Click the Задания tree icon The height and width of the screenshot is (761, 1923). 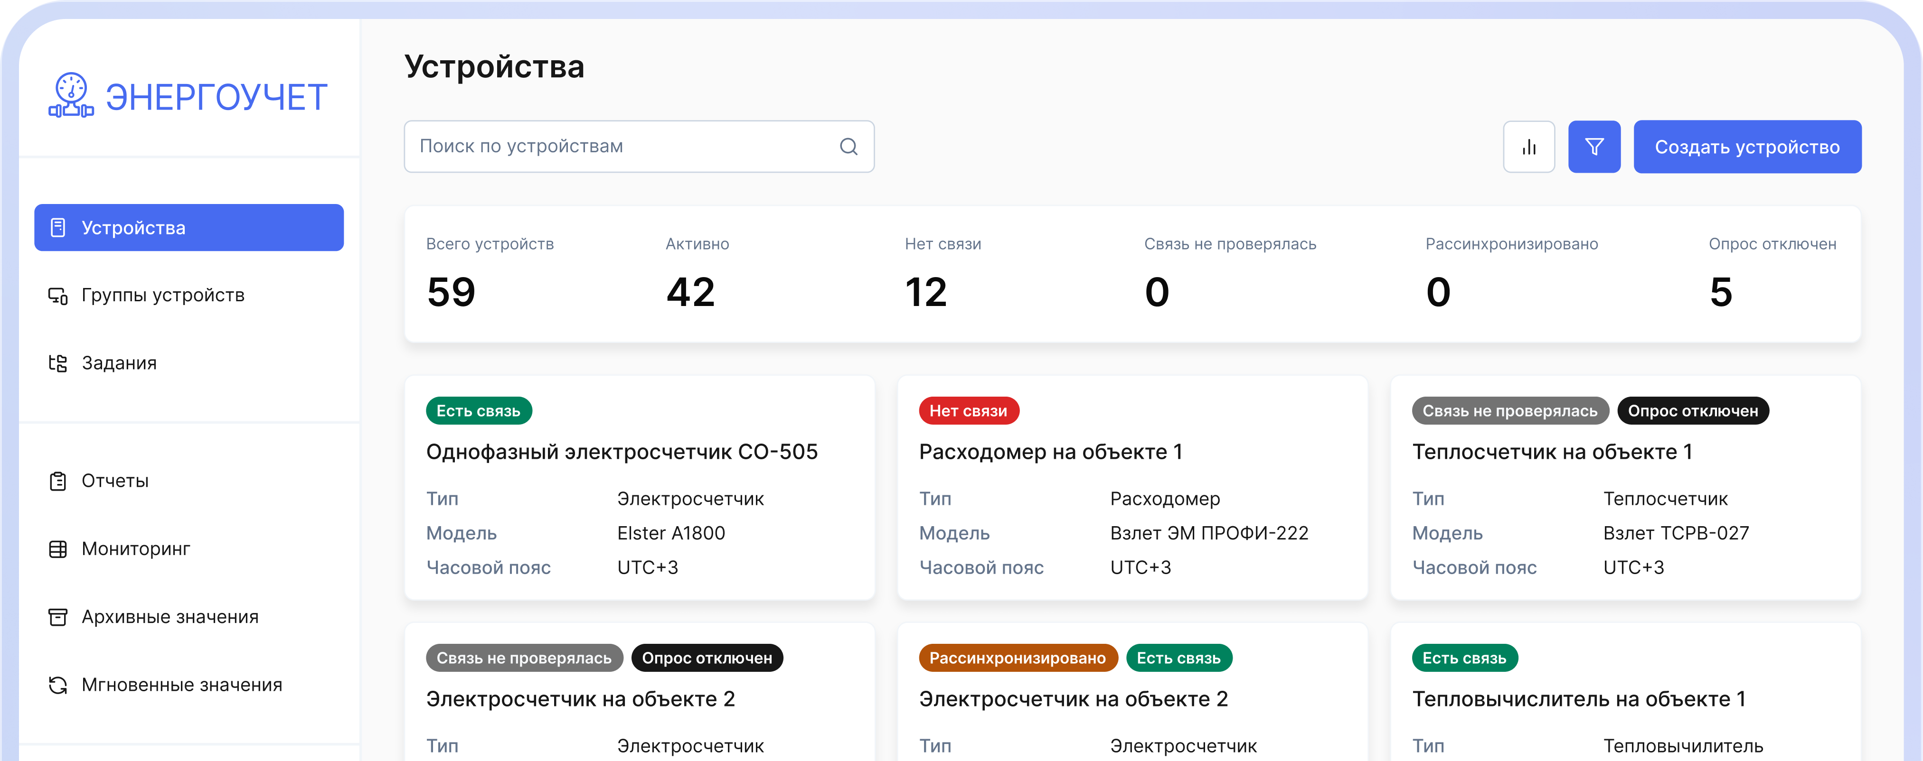[57, 363]
